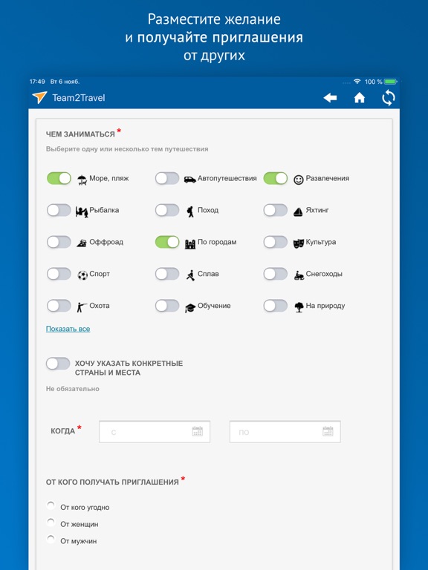Click the Team2Travel title text
The width and height of the screenshot is (428, 570).
point(79,98)
